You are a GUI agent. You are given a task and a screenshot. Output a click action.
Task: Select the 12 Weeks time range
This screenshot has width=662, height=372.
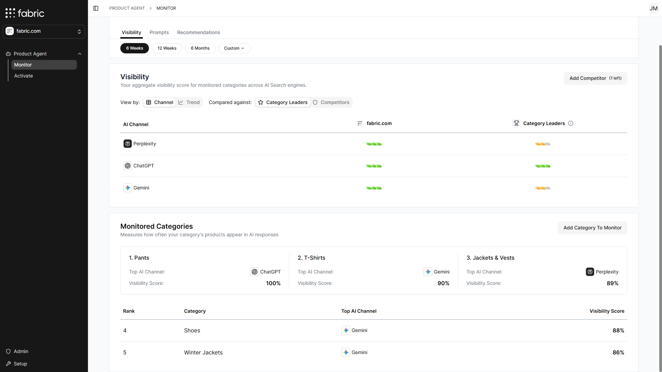pos(167,48)
